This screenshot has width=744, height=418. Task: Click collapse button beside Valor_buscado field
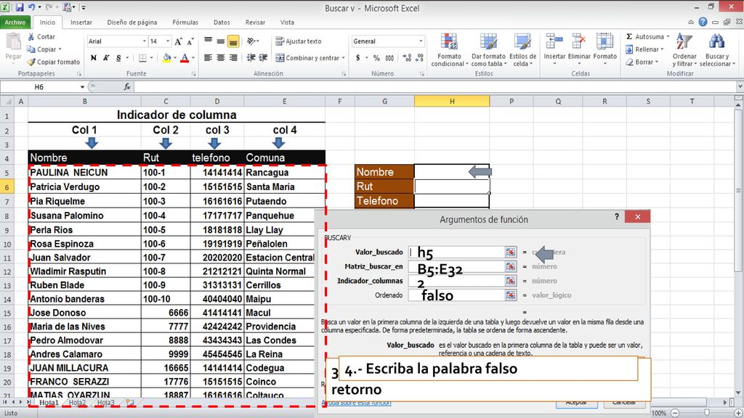pyautogui.click(x=511, y=252)
